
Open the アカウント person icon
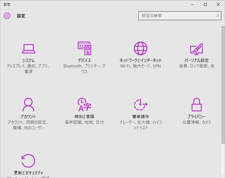(28, 105)
